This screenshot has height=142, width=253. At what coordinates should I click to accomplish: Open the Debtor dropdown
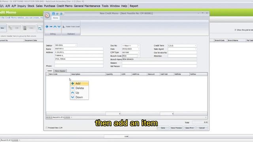tap(76, 45)
